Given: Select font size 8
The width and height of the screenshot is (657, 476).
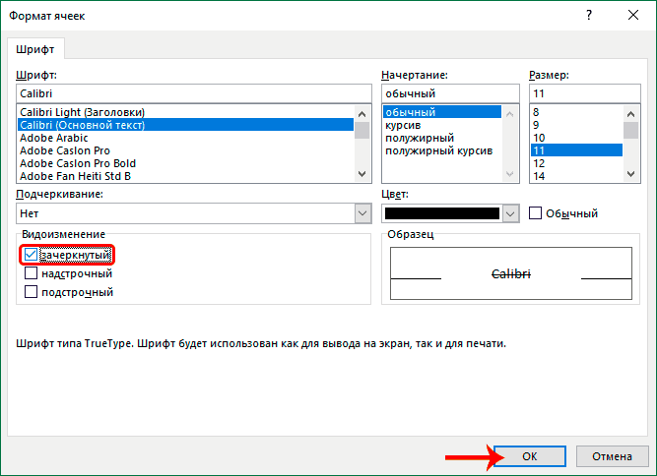Looking at the screenshot, I should (576, 112).
